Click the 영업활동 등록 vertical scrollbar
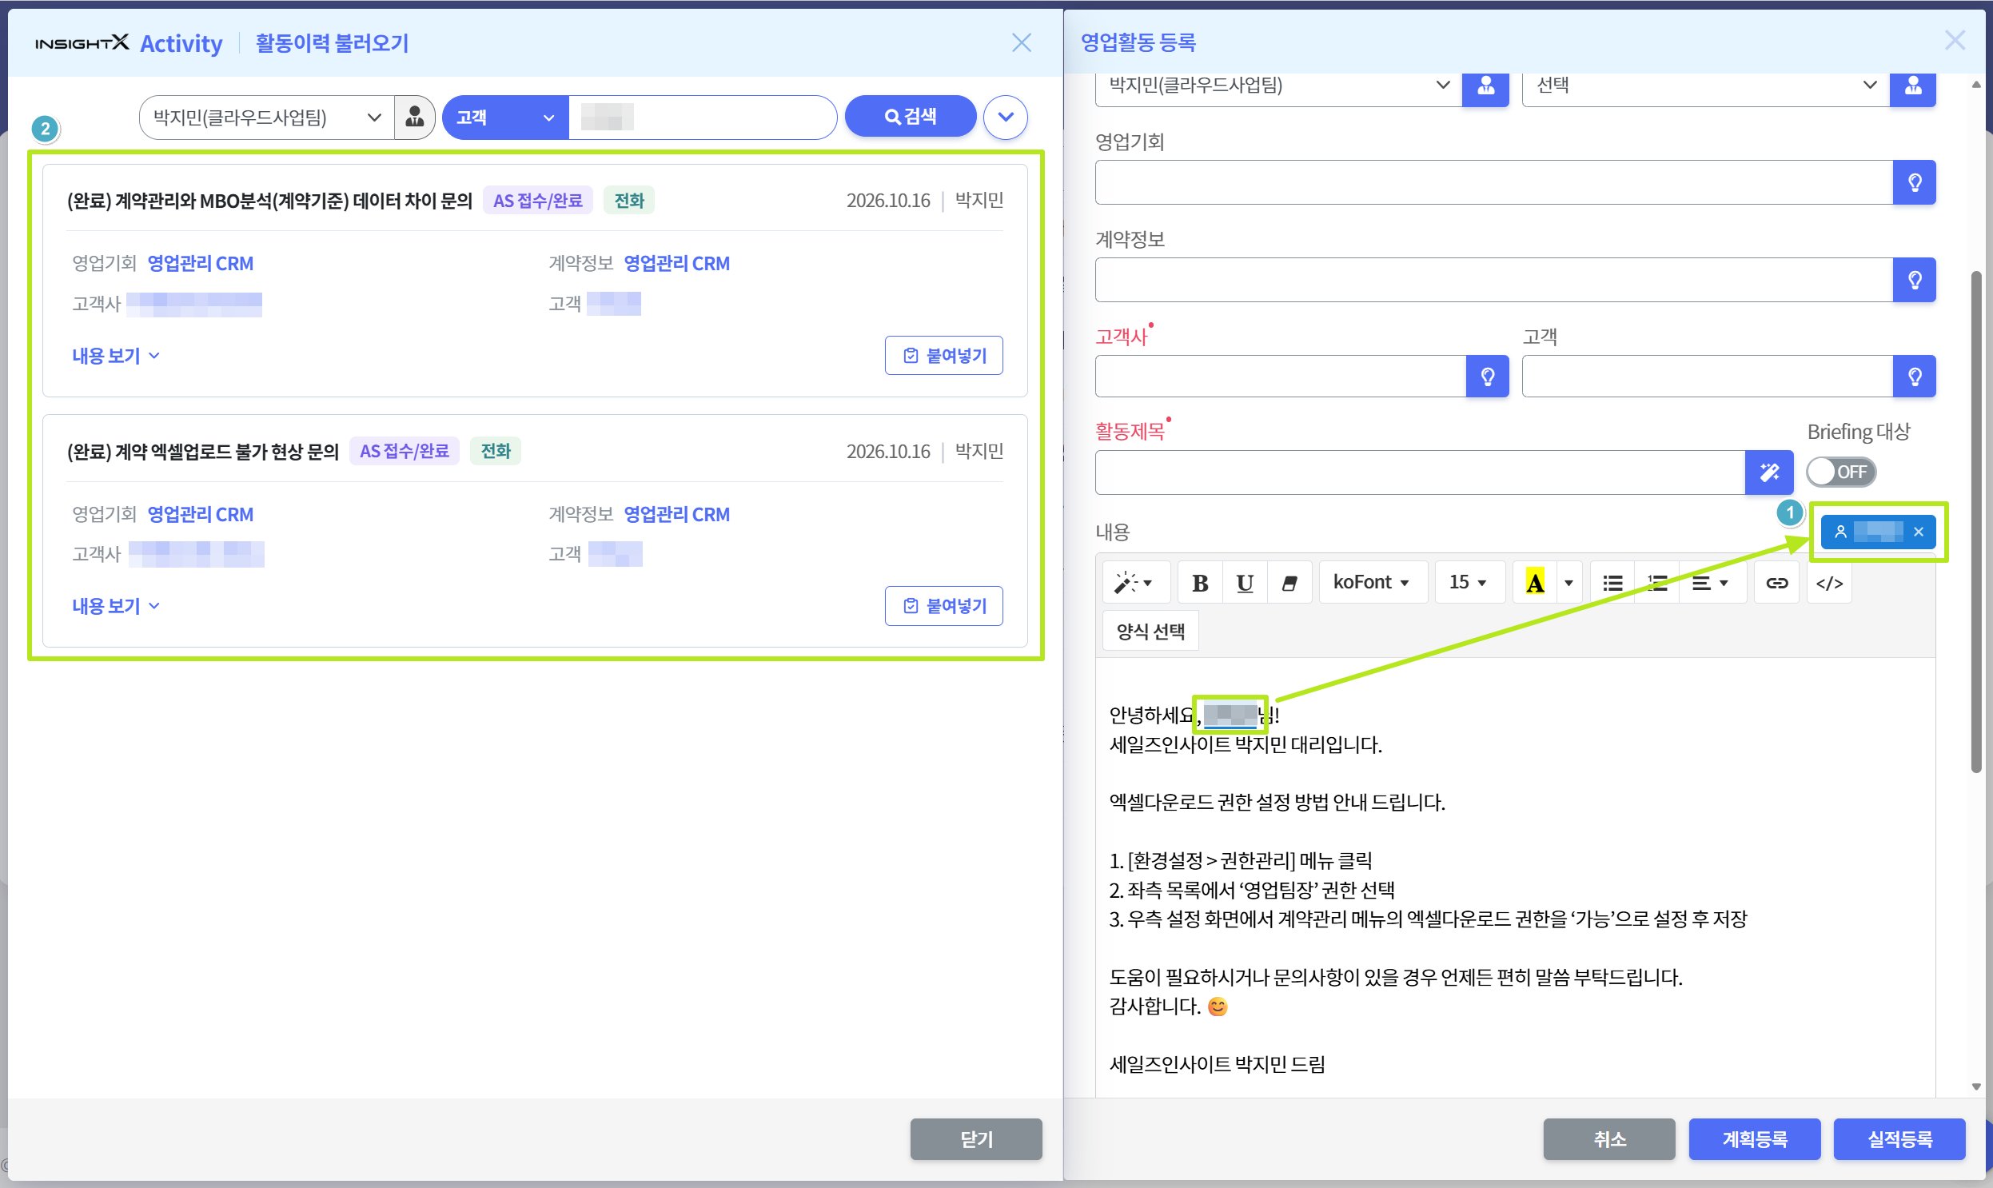Image resolution: width=1993 pixels, height=1188 pixels. pyautogui.click(x=1975, y=522)
